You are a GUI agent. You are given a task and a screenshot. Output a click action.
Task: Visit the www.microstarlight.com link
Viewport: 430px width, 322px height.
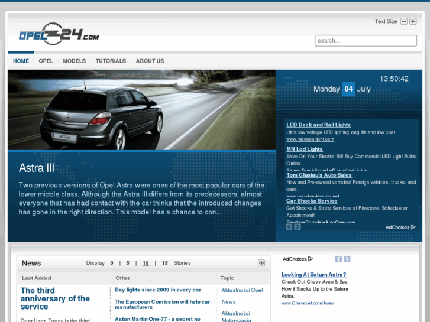[310, 139]
